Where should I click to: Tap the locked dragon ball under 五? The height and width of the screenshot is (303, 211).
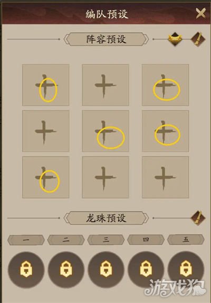[x=186, y=269]
